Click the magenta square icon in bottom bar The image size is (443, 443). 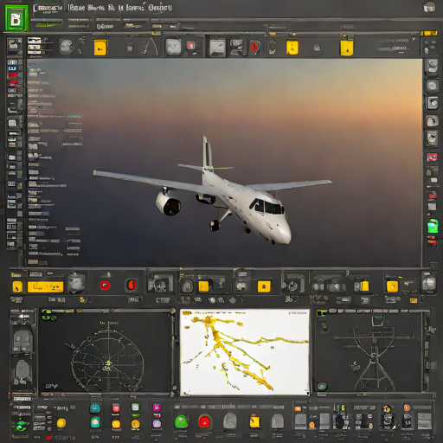coord(157,408)
